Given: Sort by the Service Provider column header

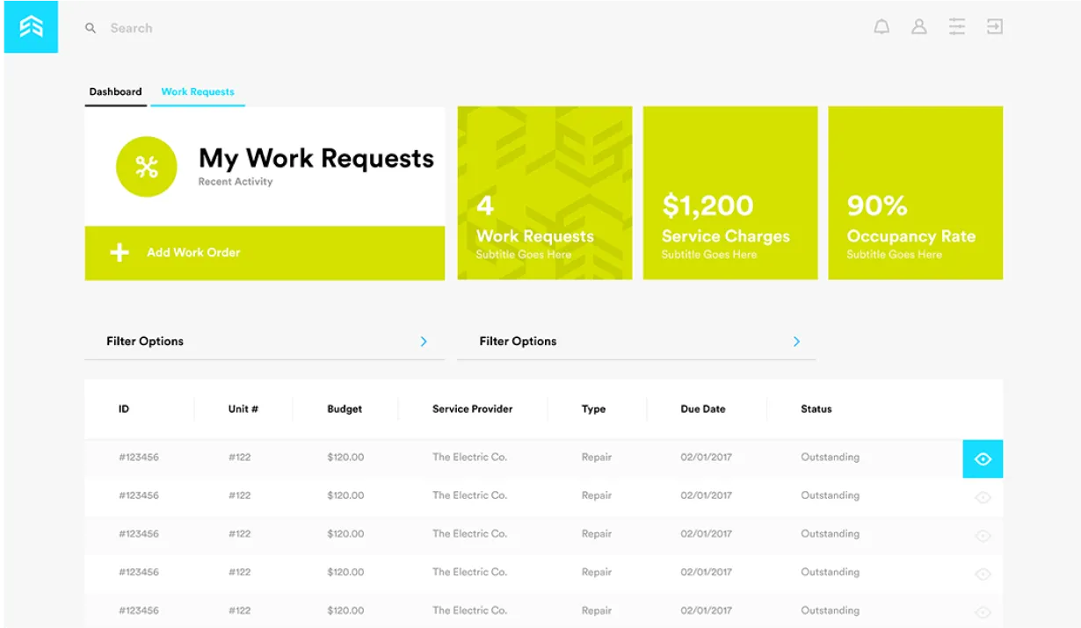Looking at the screenshot, I should click(473, 409).
